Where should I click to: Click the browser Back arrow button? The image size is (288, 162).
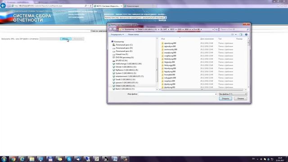[3, 6]
